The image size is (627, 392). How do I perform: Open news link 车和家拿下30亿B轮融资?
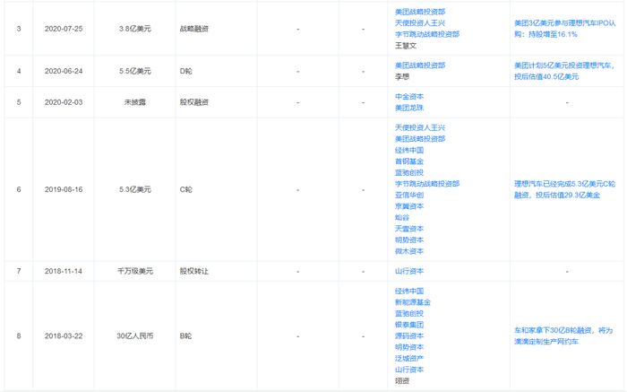[563, 336]
